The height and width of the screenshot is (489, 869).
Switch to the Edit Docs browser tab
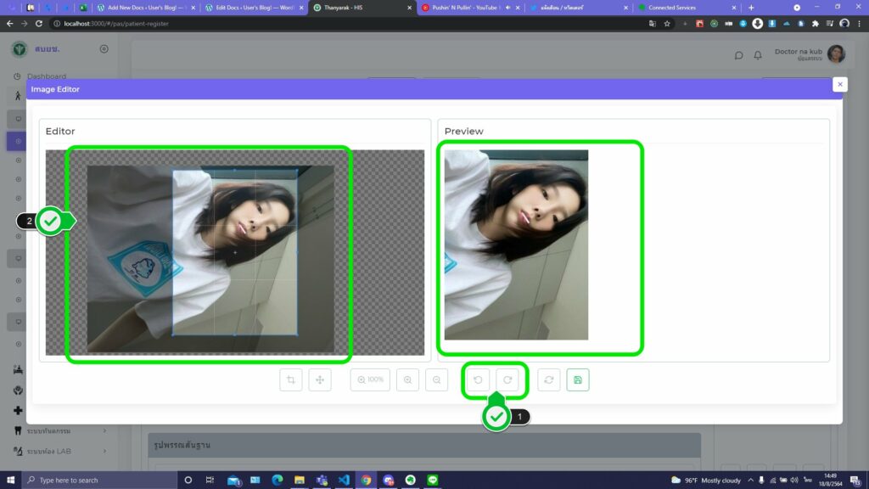[252, 8]
